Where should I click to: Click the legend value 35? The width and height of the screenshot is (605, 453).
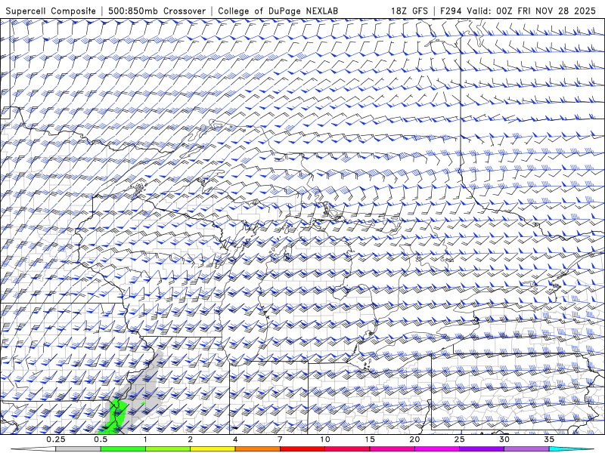549,439
